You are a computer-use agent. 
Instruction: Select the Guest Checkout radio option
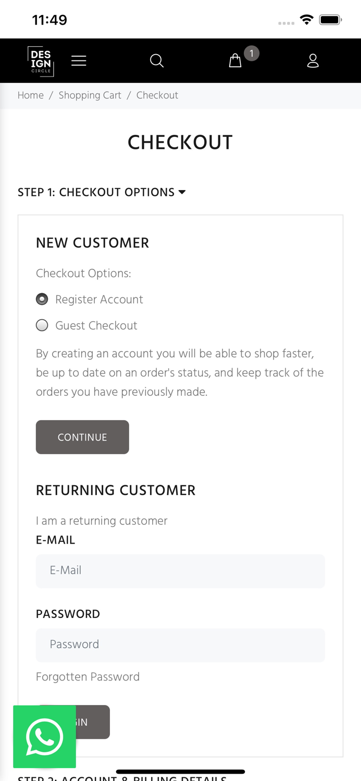click(x=42, y=325)
